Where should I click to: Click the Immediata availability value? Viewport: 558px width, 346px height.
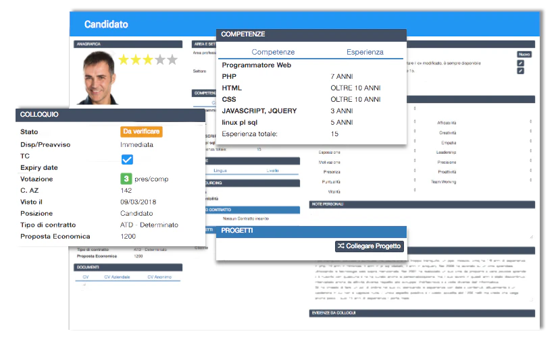click(136, 144)
